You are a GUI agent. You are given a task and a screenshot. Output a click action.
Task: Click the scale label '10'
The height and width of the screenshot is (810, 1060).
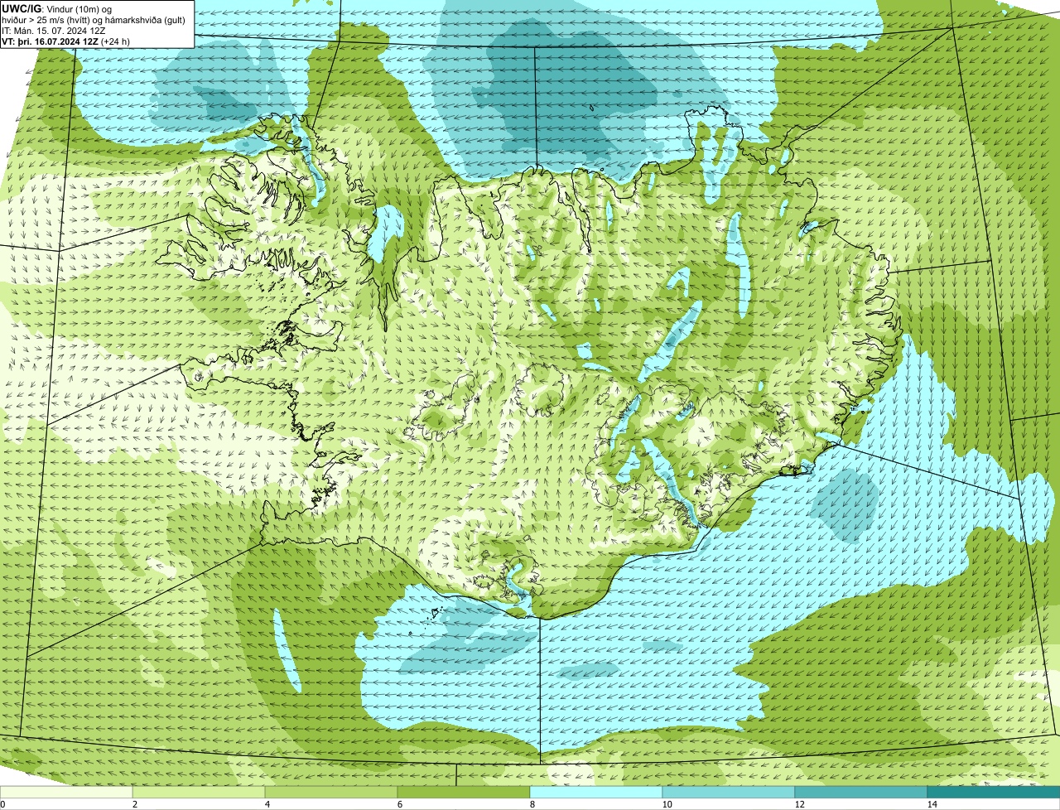667,804
